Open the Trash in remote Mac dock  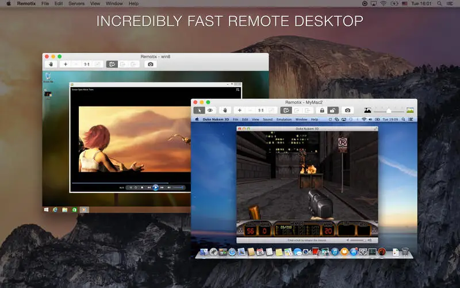pos(405,252)
